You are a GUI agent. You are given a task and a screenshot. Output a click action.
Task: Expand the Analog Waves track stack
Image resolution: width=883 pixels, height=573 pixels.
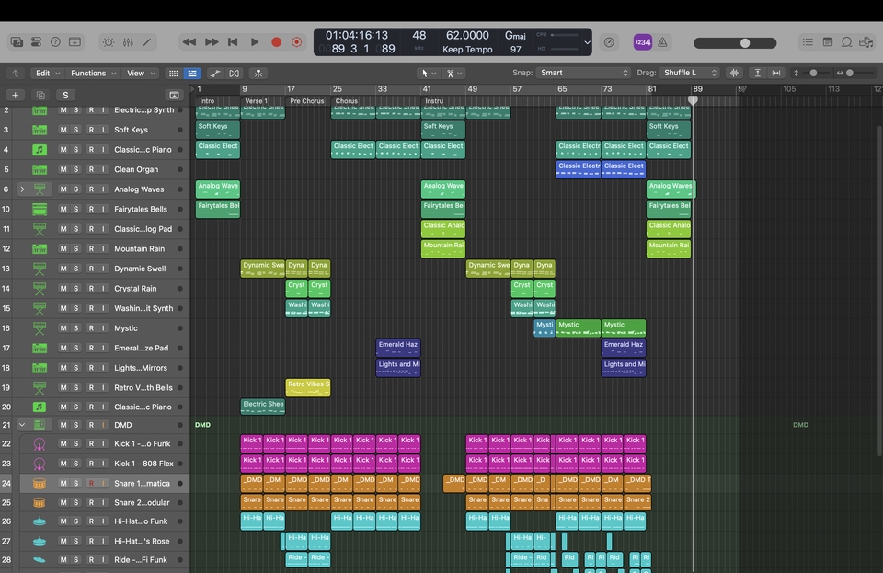[22, 189]
